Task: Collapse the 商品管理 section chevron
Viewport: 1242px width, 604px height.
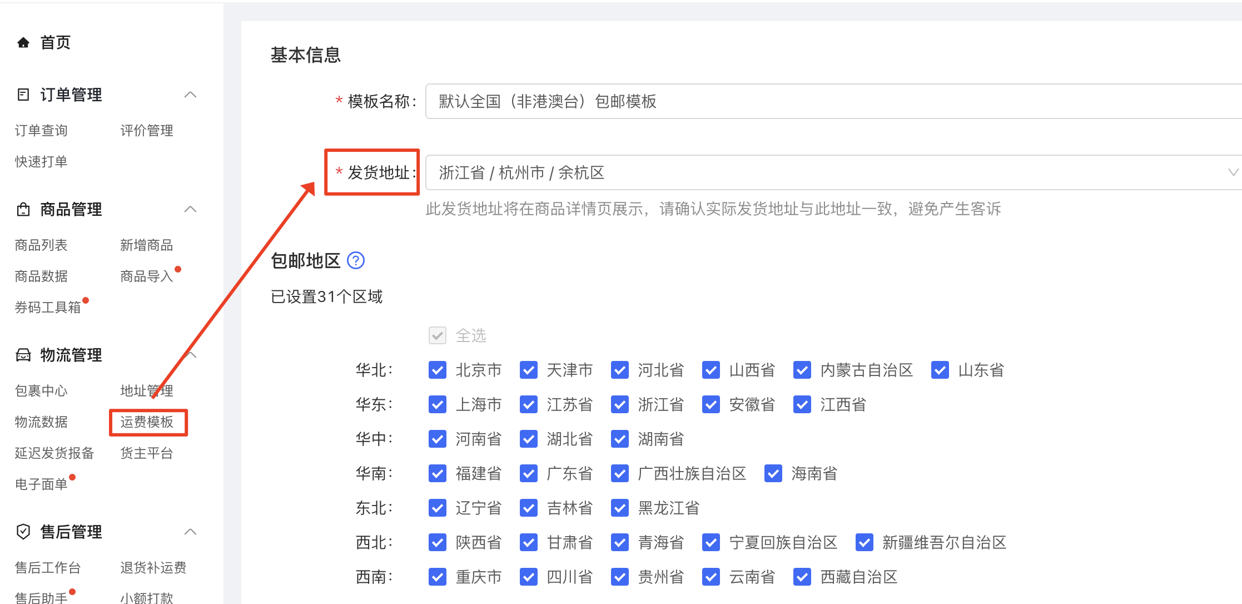Action: click(x=190, y=209)
